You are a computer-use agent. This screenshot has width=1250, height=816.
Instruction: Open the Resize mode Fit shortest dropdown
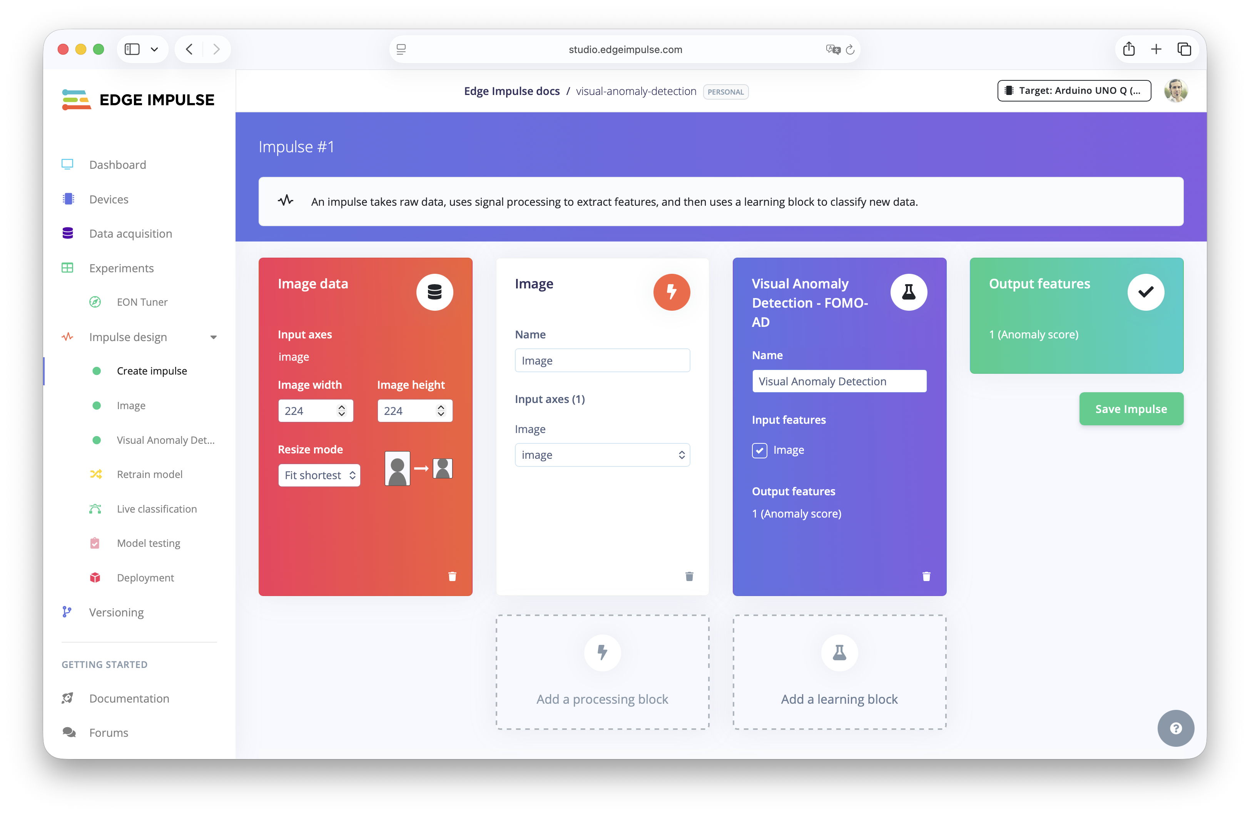pos(319,475)
